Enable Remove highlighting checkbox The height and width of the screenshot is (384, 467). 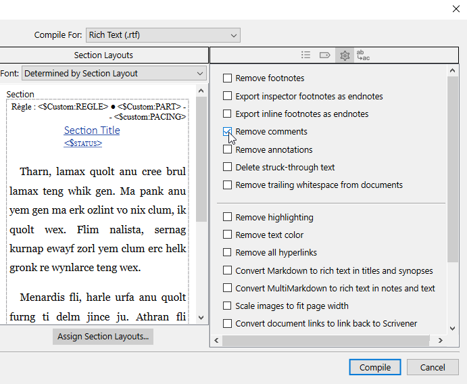click(228, 218)
